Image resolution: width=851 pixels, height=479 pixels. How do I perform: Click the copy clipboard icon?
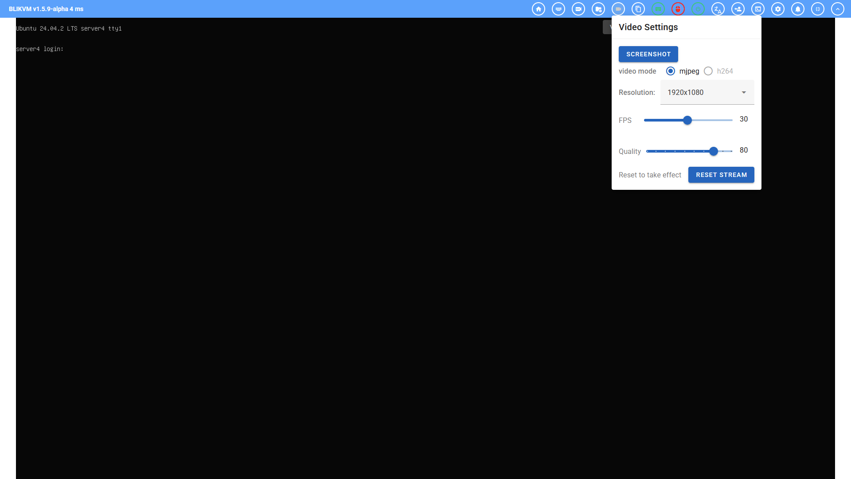[x=638, y=9]
